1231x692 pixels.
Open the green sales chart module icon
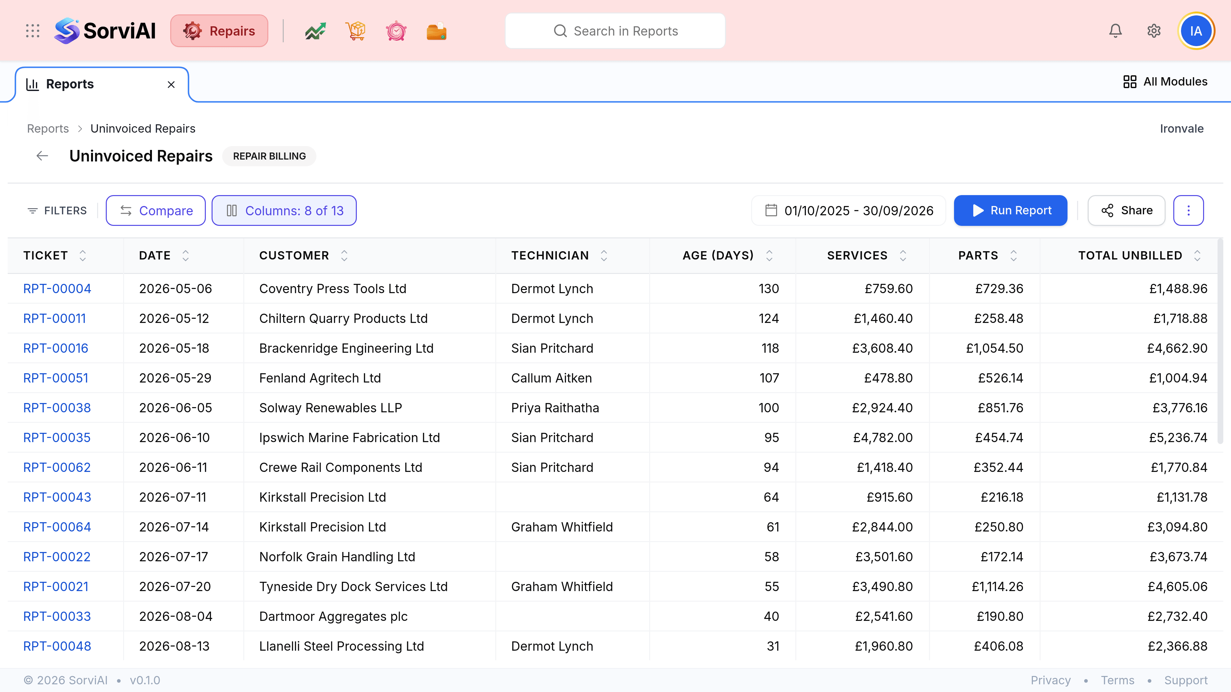(x=315, y=31)
